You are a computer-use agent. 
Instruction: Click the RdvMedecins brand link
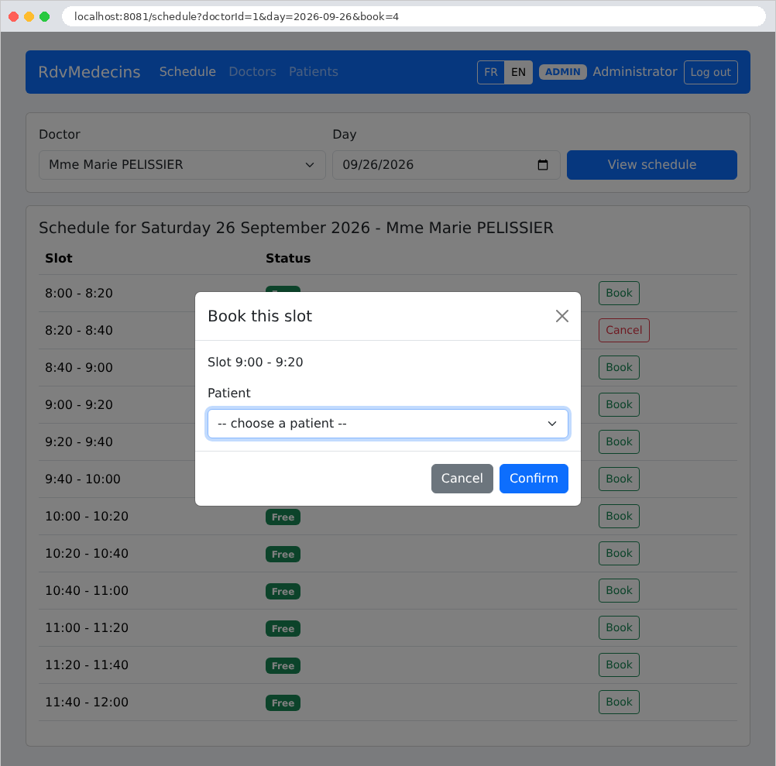coord(90,72)
